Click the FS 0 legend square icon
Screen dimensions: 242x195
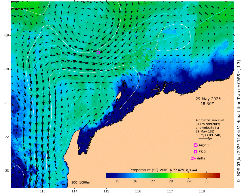195,152
